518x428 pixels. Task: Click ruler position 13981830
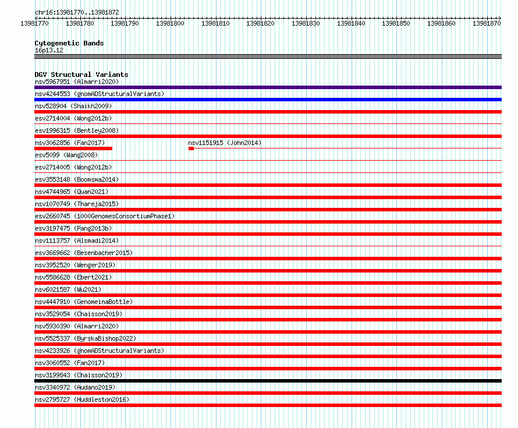(306, 23)
